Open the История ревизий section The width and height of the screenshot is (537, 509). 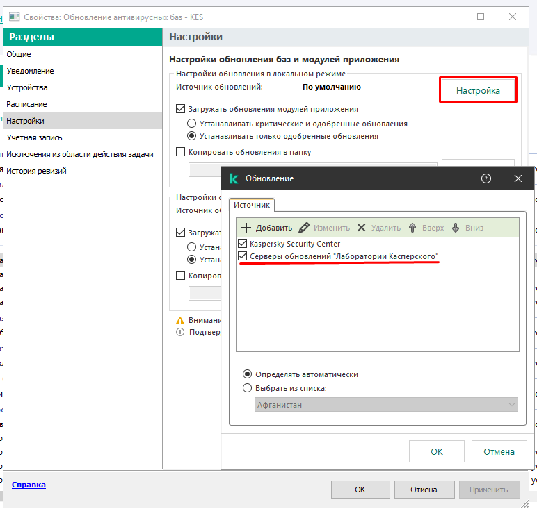click(x=83, y=171)
